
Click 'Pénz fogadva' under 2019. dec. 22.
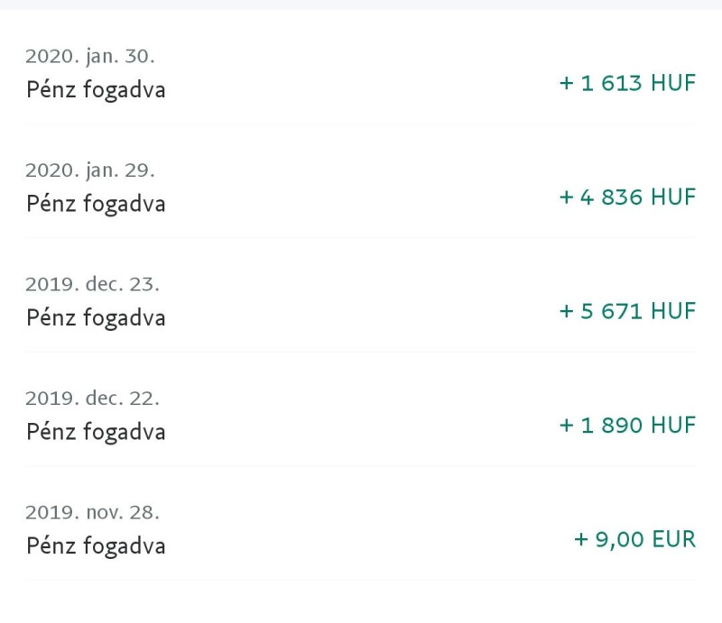pyautogui.click(x=96, y=433)
